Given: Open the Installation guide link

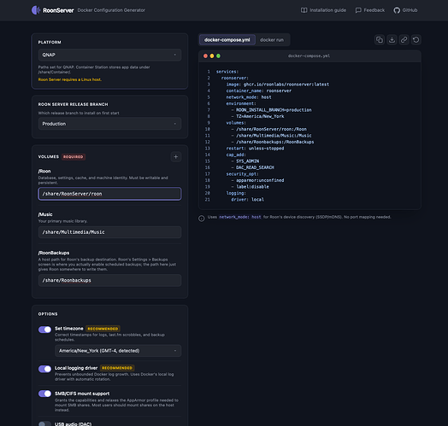Looking at the screenshot, I should tap(323, 10).
